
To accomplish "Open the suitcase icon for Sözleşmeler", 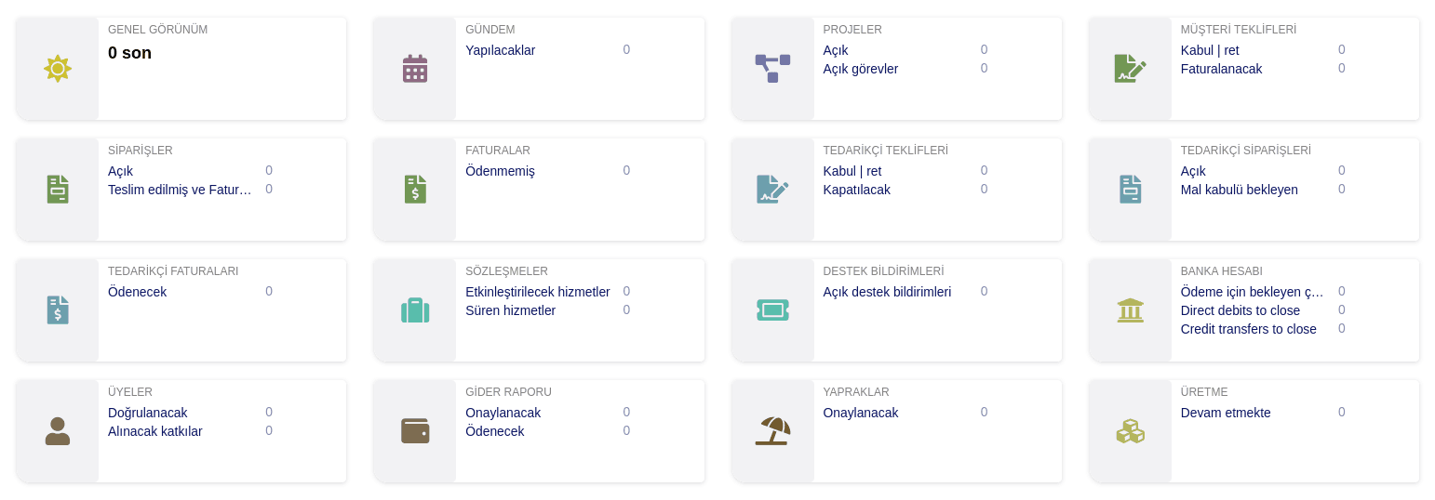I will tap(415, 310).
